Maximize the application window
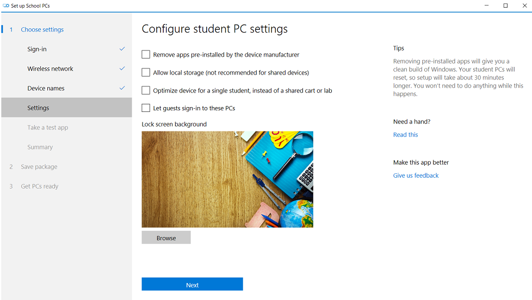This screenshot has width=532, height=300. click(505, 5)
